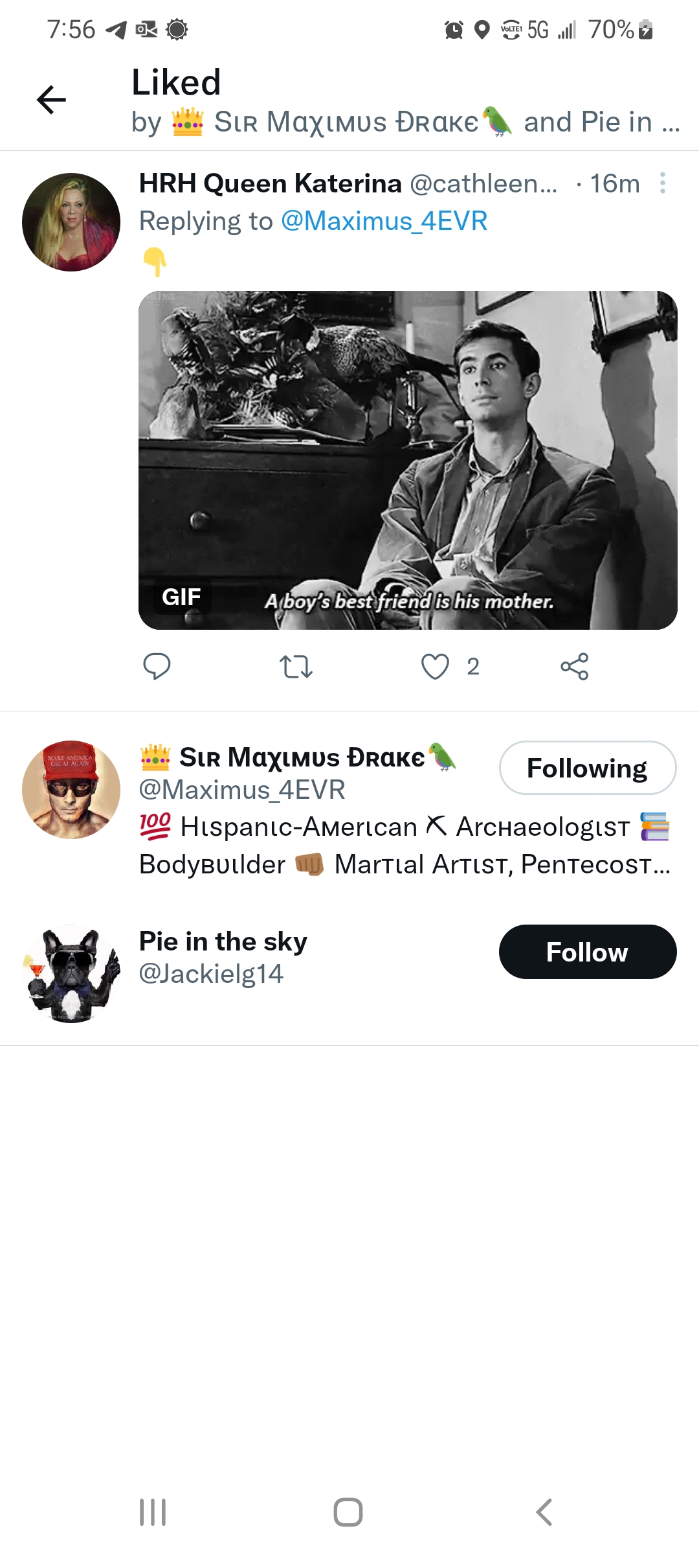Open HRH Queen Katerina's profile picture
Viewport: 699px width, 1555px height.
click(71, 222)
